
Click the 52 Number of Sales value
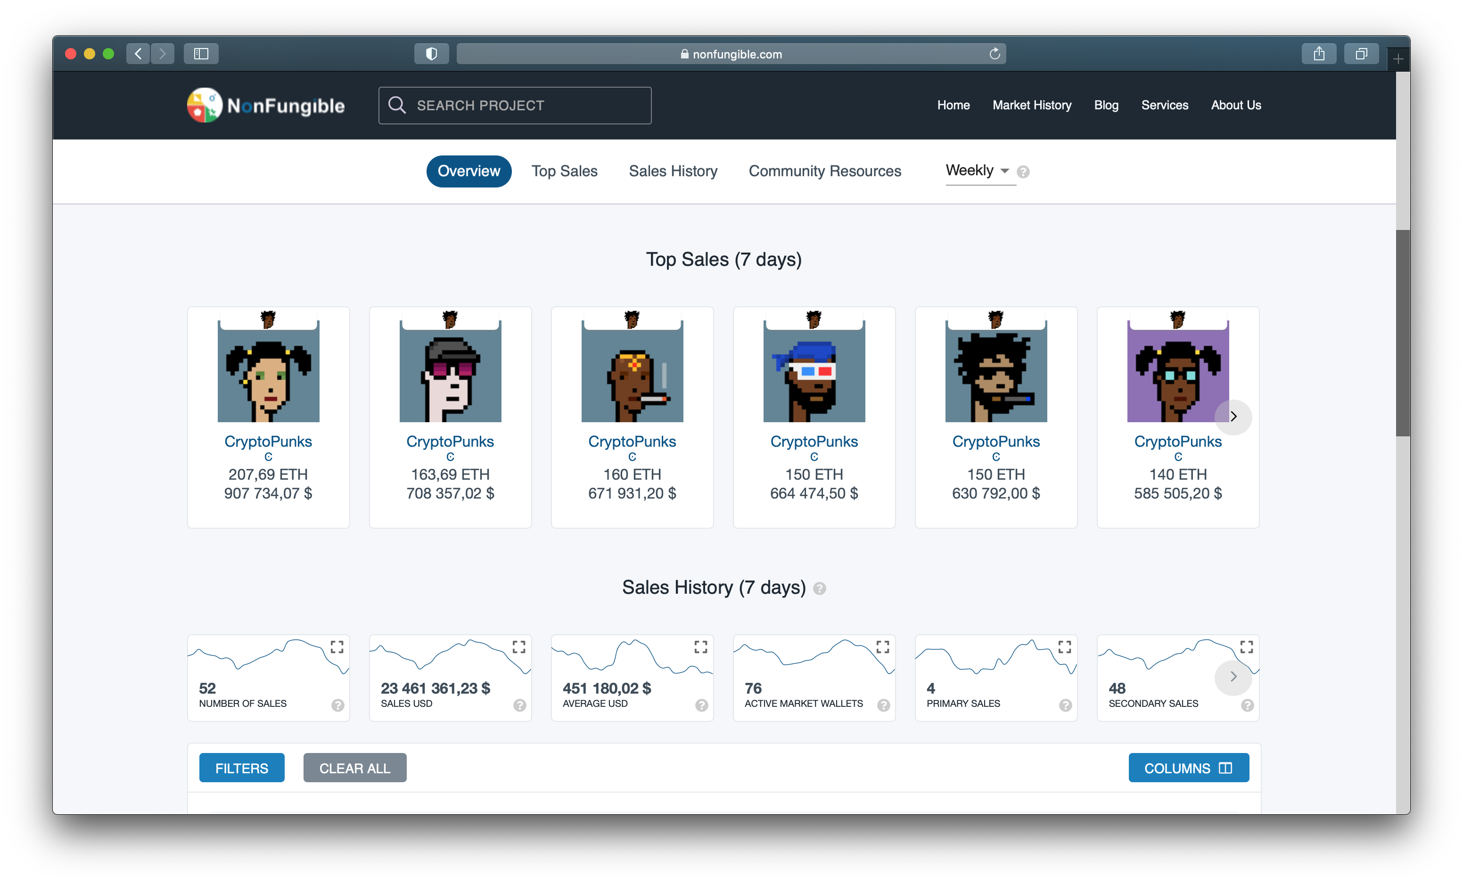click(207, 688)
